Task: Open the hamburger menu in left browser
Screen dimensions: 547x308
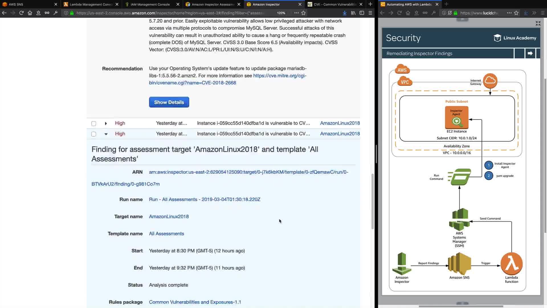Action: coord(370,13)
